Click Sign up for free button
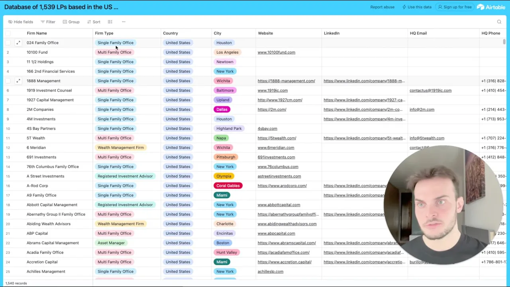 (454, 7)
